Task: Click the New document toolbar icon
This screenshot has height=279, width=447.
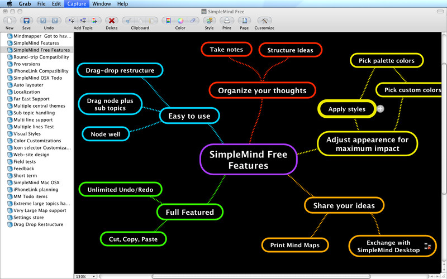Action: pyautogui.click(x=9, y=21)
